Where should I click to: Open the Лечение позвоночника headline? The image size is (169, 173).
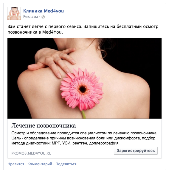tap(44, 125)
